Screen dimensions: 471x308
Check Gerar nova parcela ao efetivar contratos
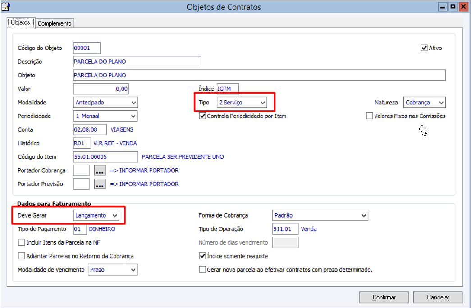(202, 270)
